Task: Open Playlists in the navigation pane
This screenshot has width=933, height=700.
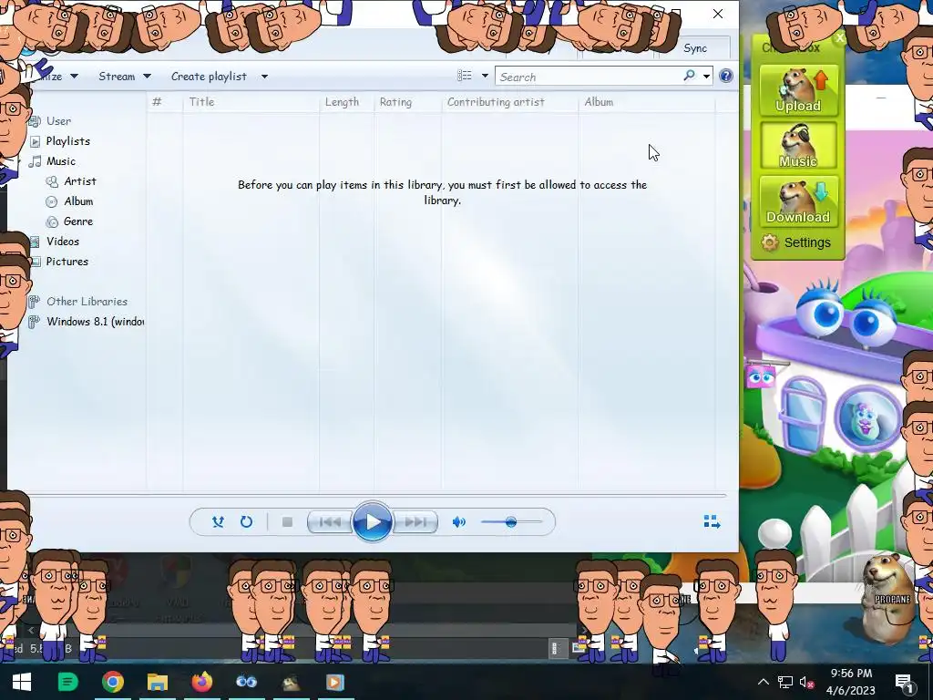Action: [68, 141]
